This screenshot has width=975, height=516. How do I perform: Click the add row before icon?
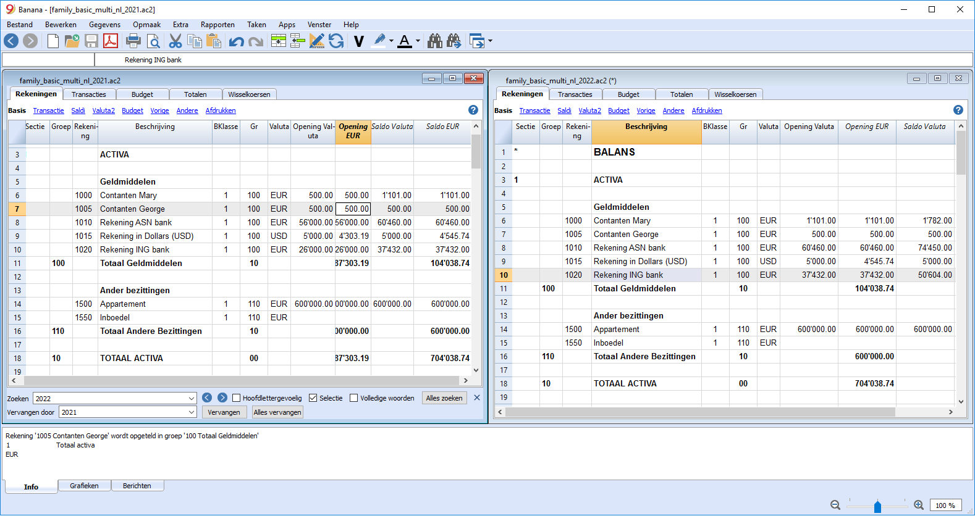point(298,41)
